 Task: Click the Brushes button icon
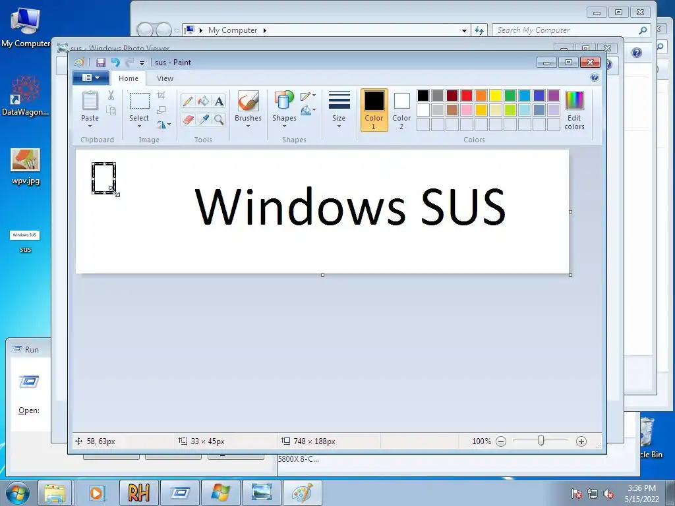point(249,101)
